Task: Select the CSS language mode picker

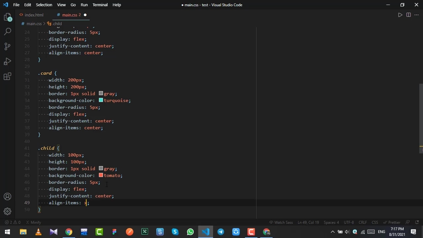Action: [375, 222]
